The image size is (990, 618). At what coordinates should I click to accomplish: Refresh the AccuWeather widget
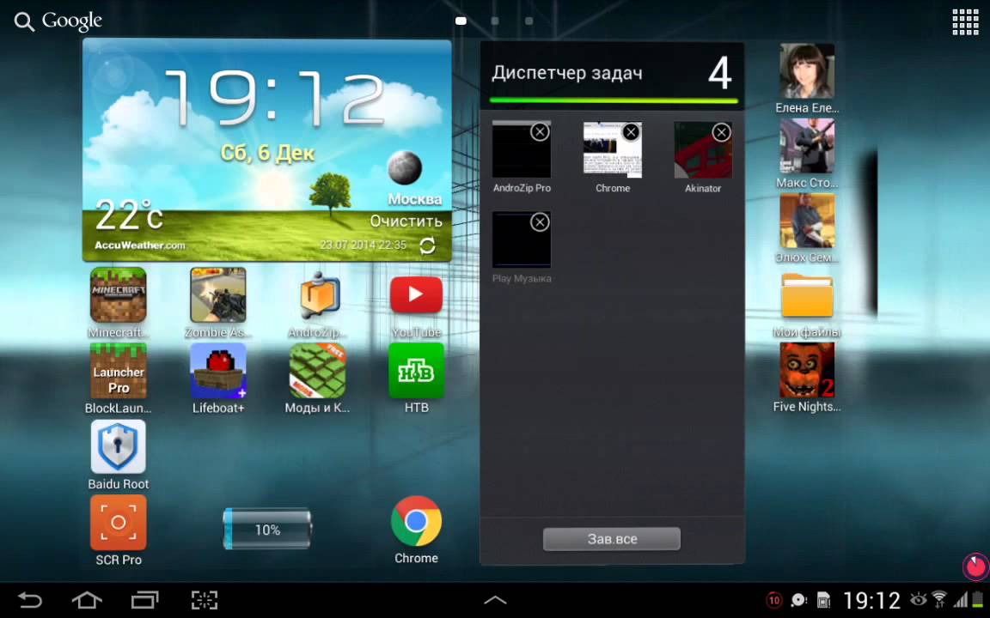(427, 245)
